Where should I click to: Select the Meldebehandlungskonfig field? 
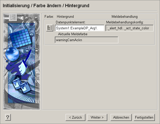pos(129,28)
